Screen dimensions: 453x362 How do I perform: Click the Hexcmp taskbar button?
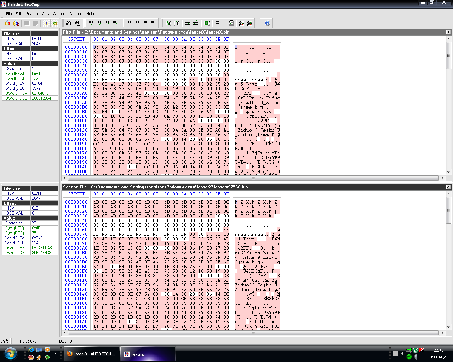point(148,354)
